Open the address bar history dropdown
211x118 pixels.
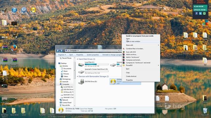click(x=119, y=50)
